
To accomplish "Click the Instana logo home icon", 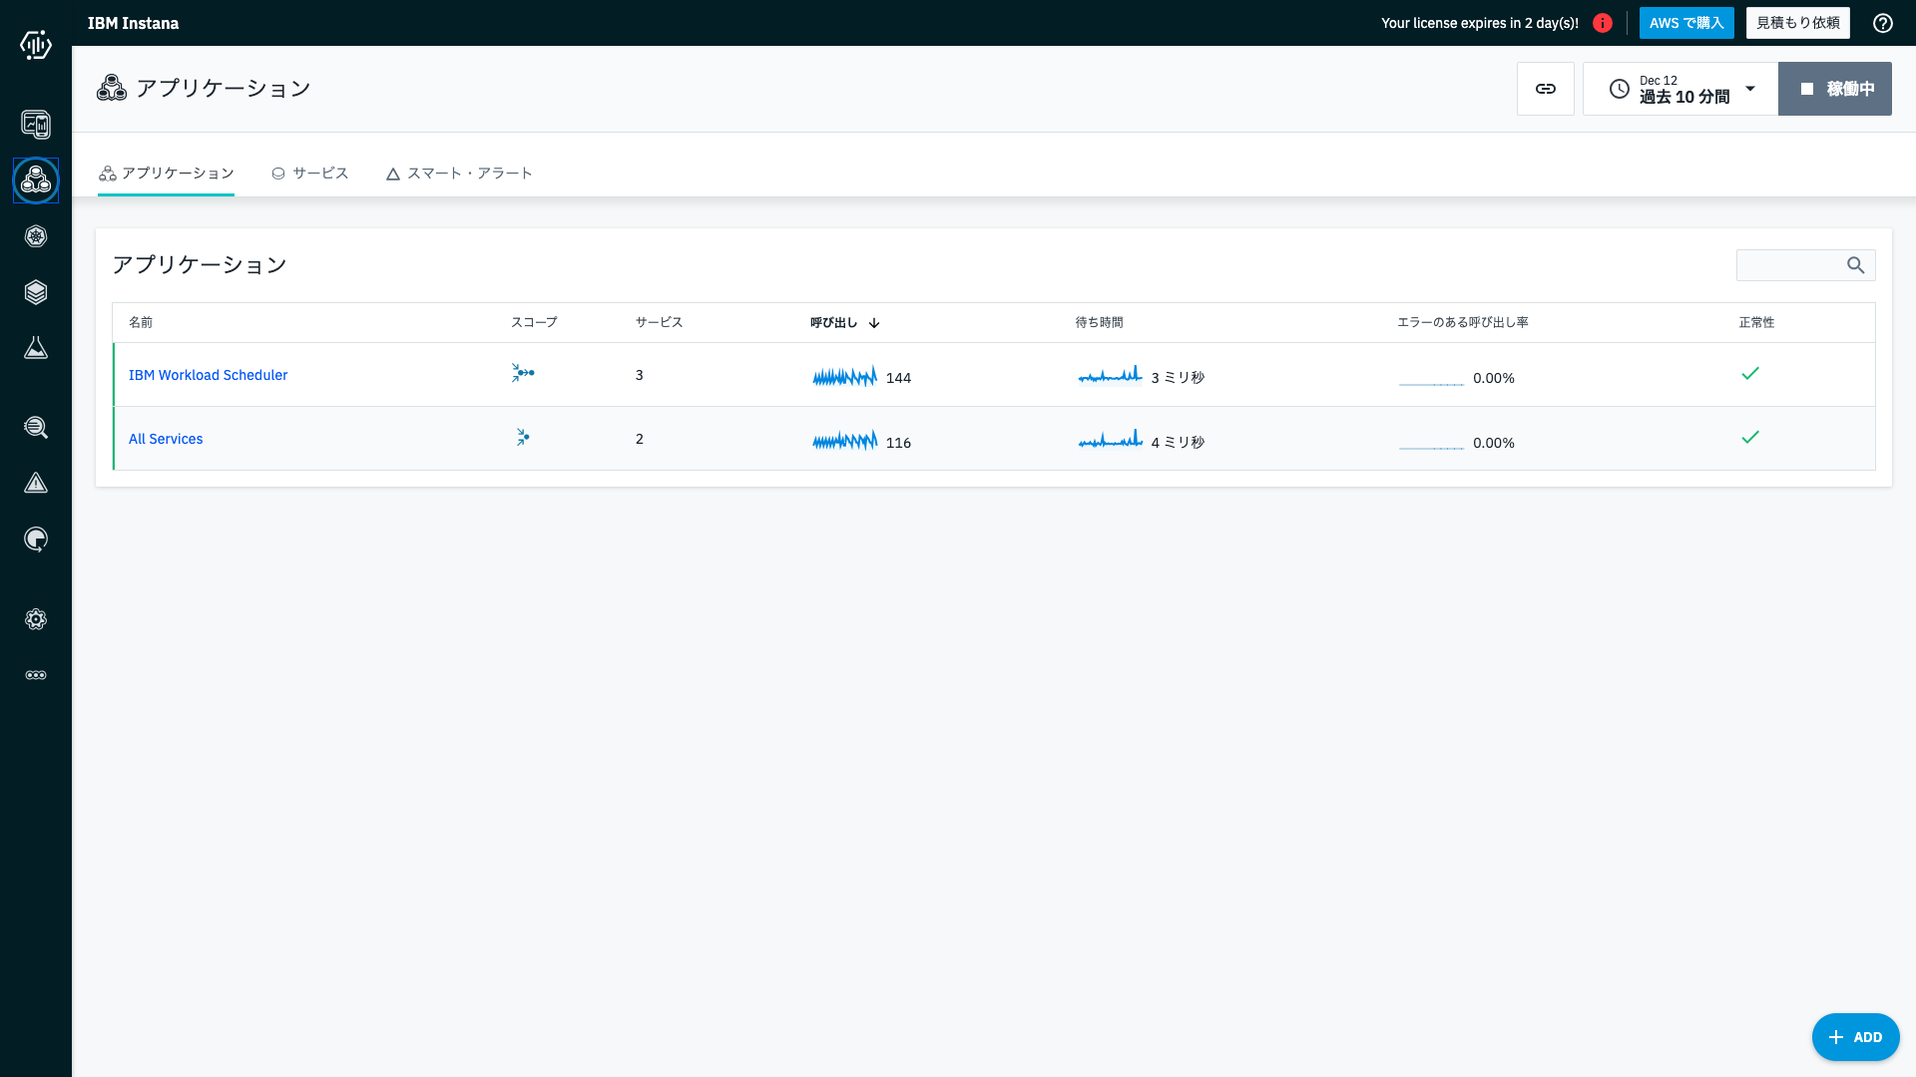I will point(36,45).
